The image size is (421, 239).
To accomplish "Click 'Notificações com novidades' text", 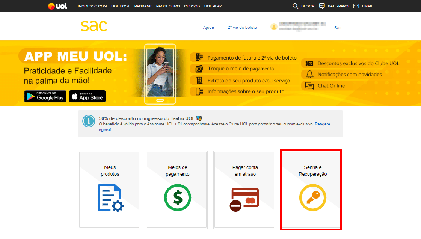I will coord(350,75).
